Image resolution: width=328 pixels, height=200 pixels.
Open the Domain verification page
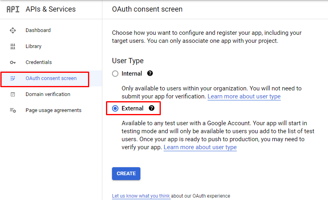point(48,94)
